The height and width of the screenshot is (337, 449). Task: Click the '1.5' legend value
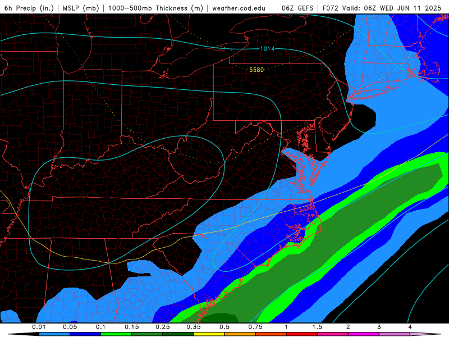317,327
